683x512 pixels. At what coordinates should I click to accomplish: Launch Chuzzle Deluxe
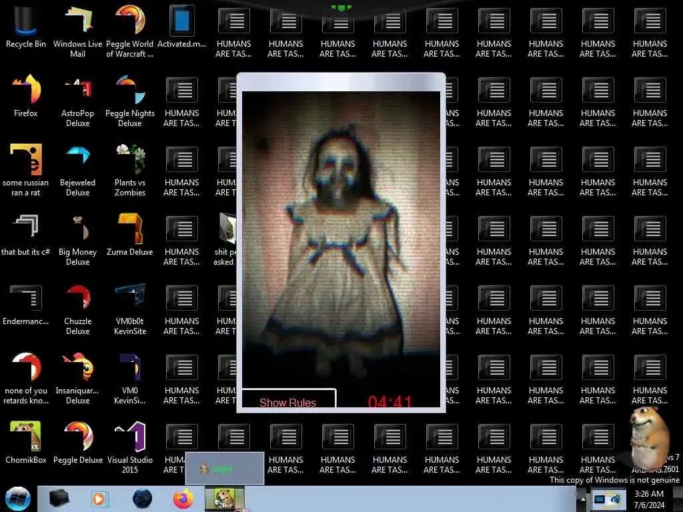[77, 309]
